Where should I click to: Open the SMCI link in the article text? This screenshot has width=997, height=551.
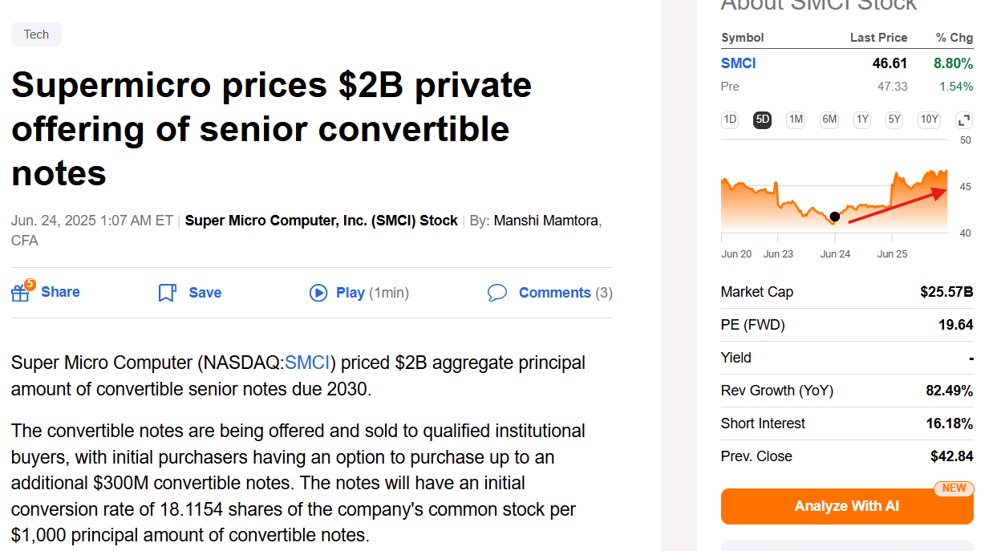(309, 363)
